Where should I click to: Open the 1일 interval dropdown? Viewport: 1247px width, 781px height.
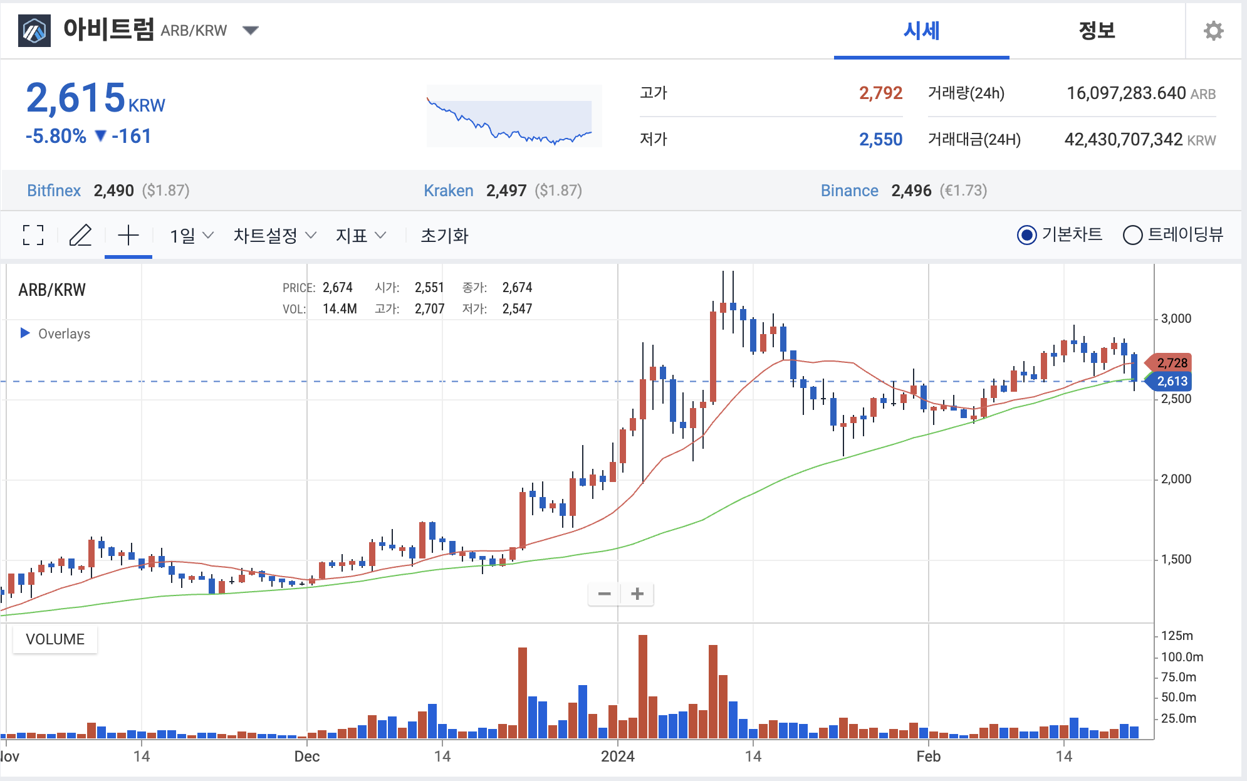coord(191,236)
